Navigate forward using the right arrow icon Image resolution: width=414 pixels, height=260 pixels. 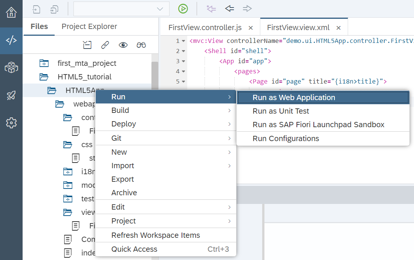pyautogui.click(x=247, y=9)
